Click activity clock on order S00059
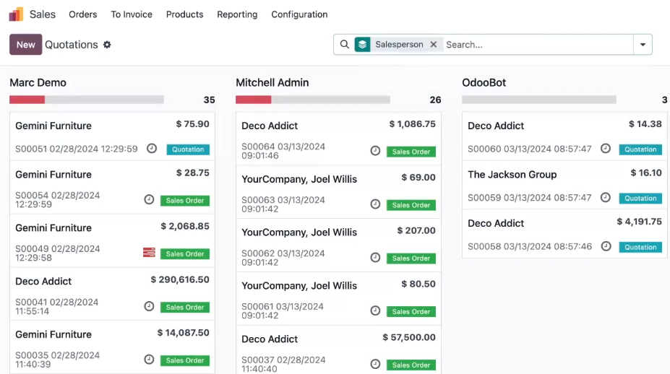670x374 pixels. [x=606, y=197]
